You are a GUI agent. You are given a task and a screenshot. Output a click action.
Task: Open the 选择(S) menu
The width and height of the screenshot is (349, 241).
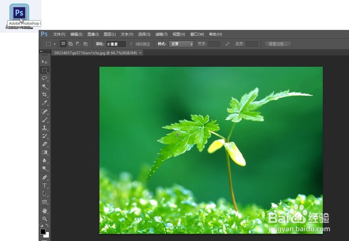(144, 34)
